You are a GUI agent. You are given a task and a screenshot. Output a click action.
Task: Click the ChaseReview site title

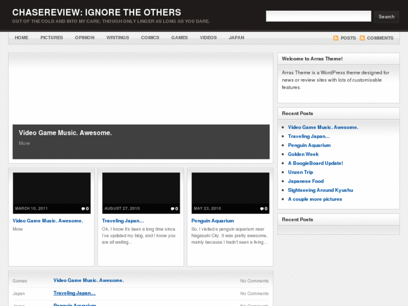[97, 12]
